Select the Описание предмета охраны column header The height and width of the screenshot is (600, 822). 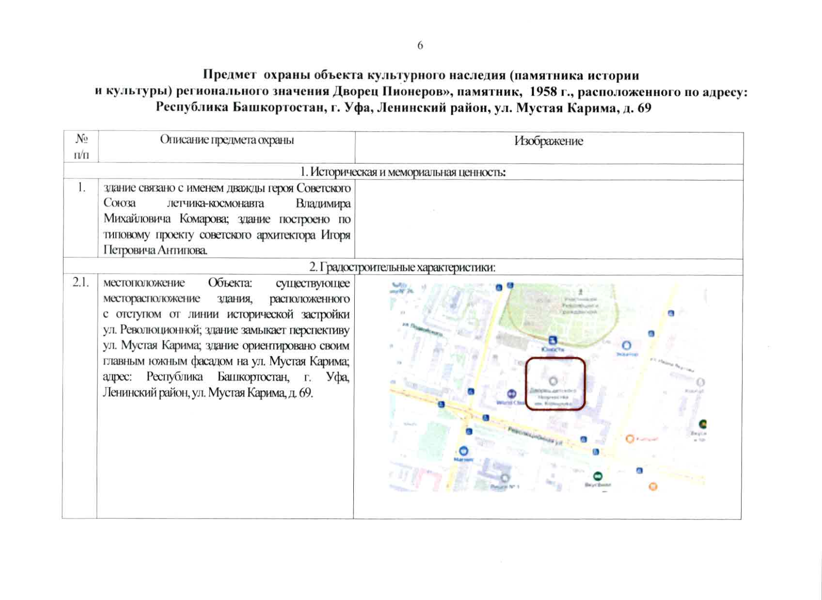click(227, 140)
